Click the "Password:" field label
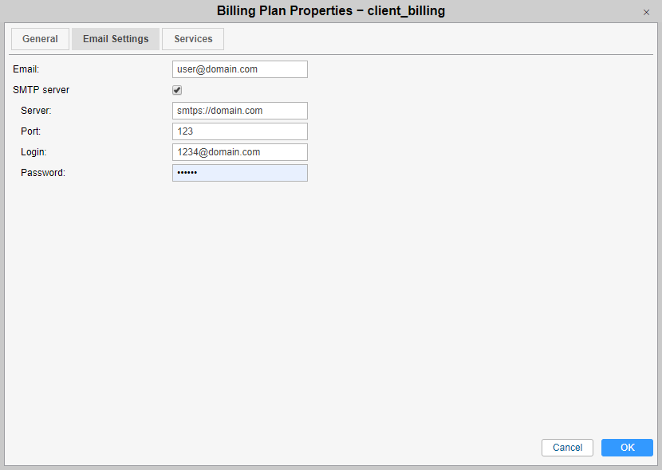The image size is (662, 470). (43, 172)
